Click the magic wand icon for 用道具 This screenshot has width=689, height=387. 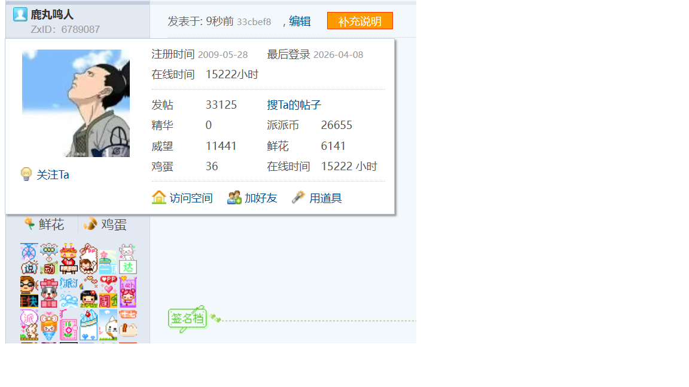pyautogui.click(x=298, y=198)
